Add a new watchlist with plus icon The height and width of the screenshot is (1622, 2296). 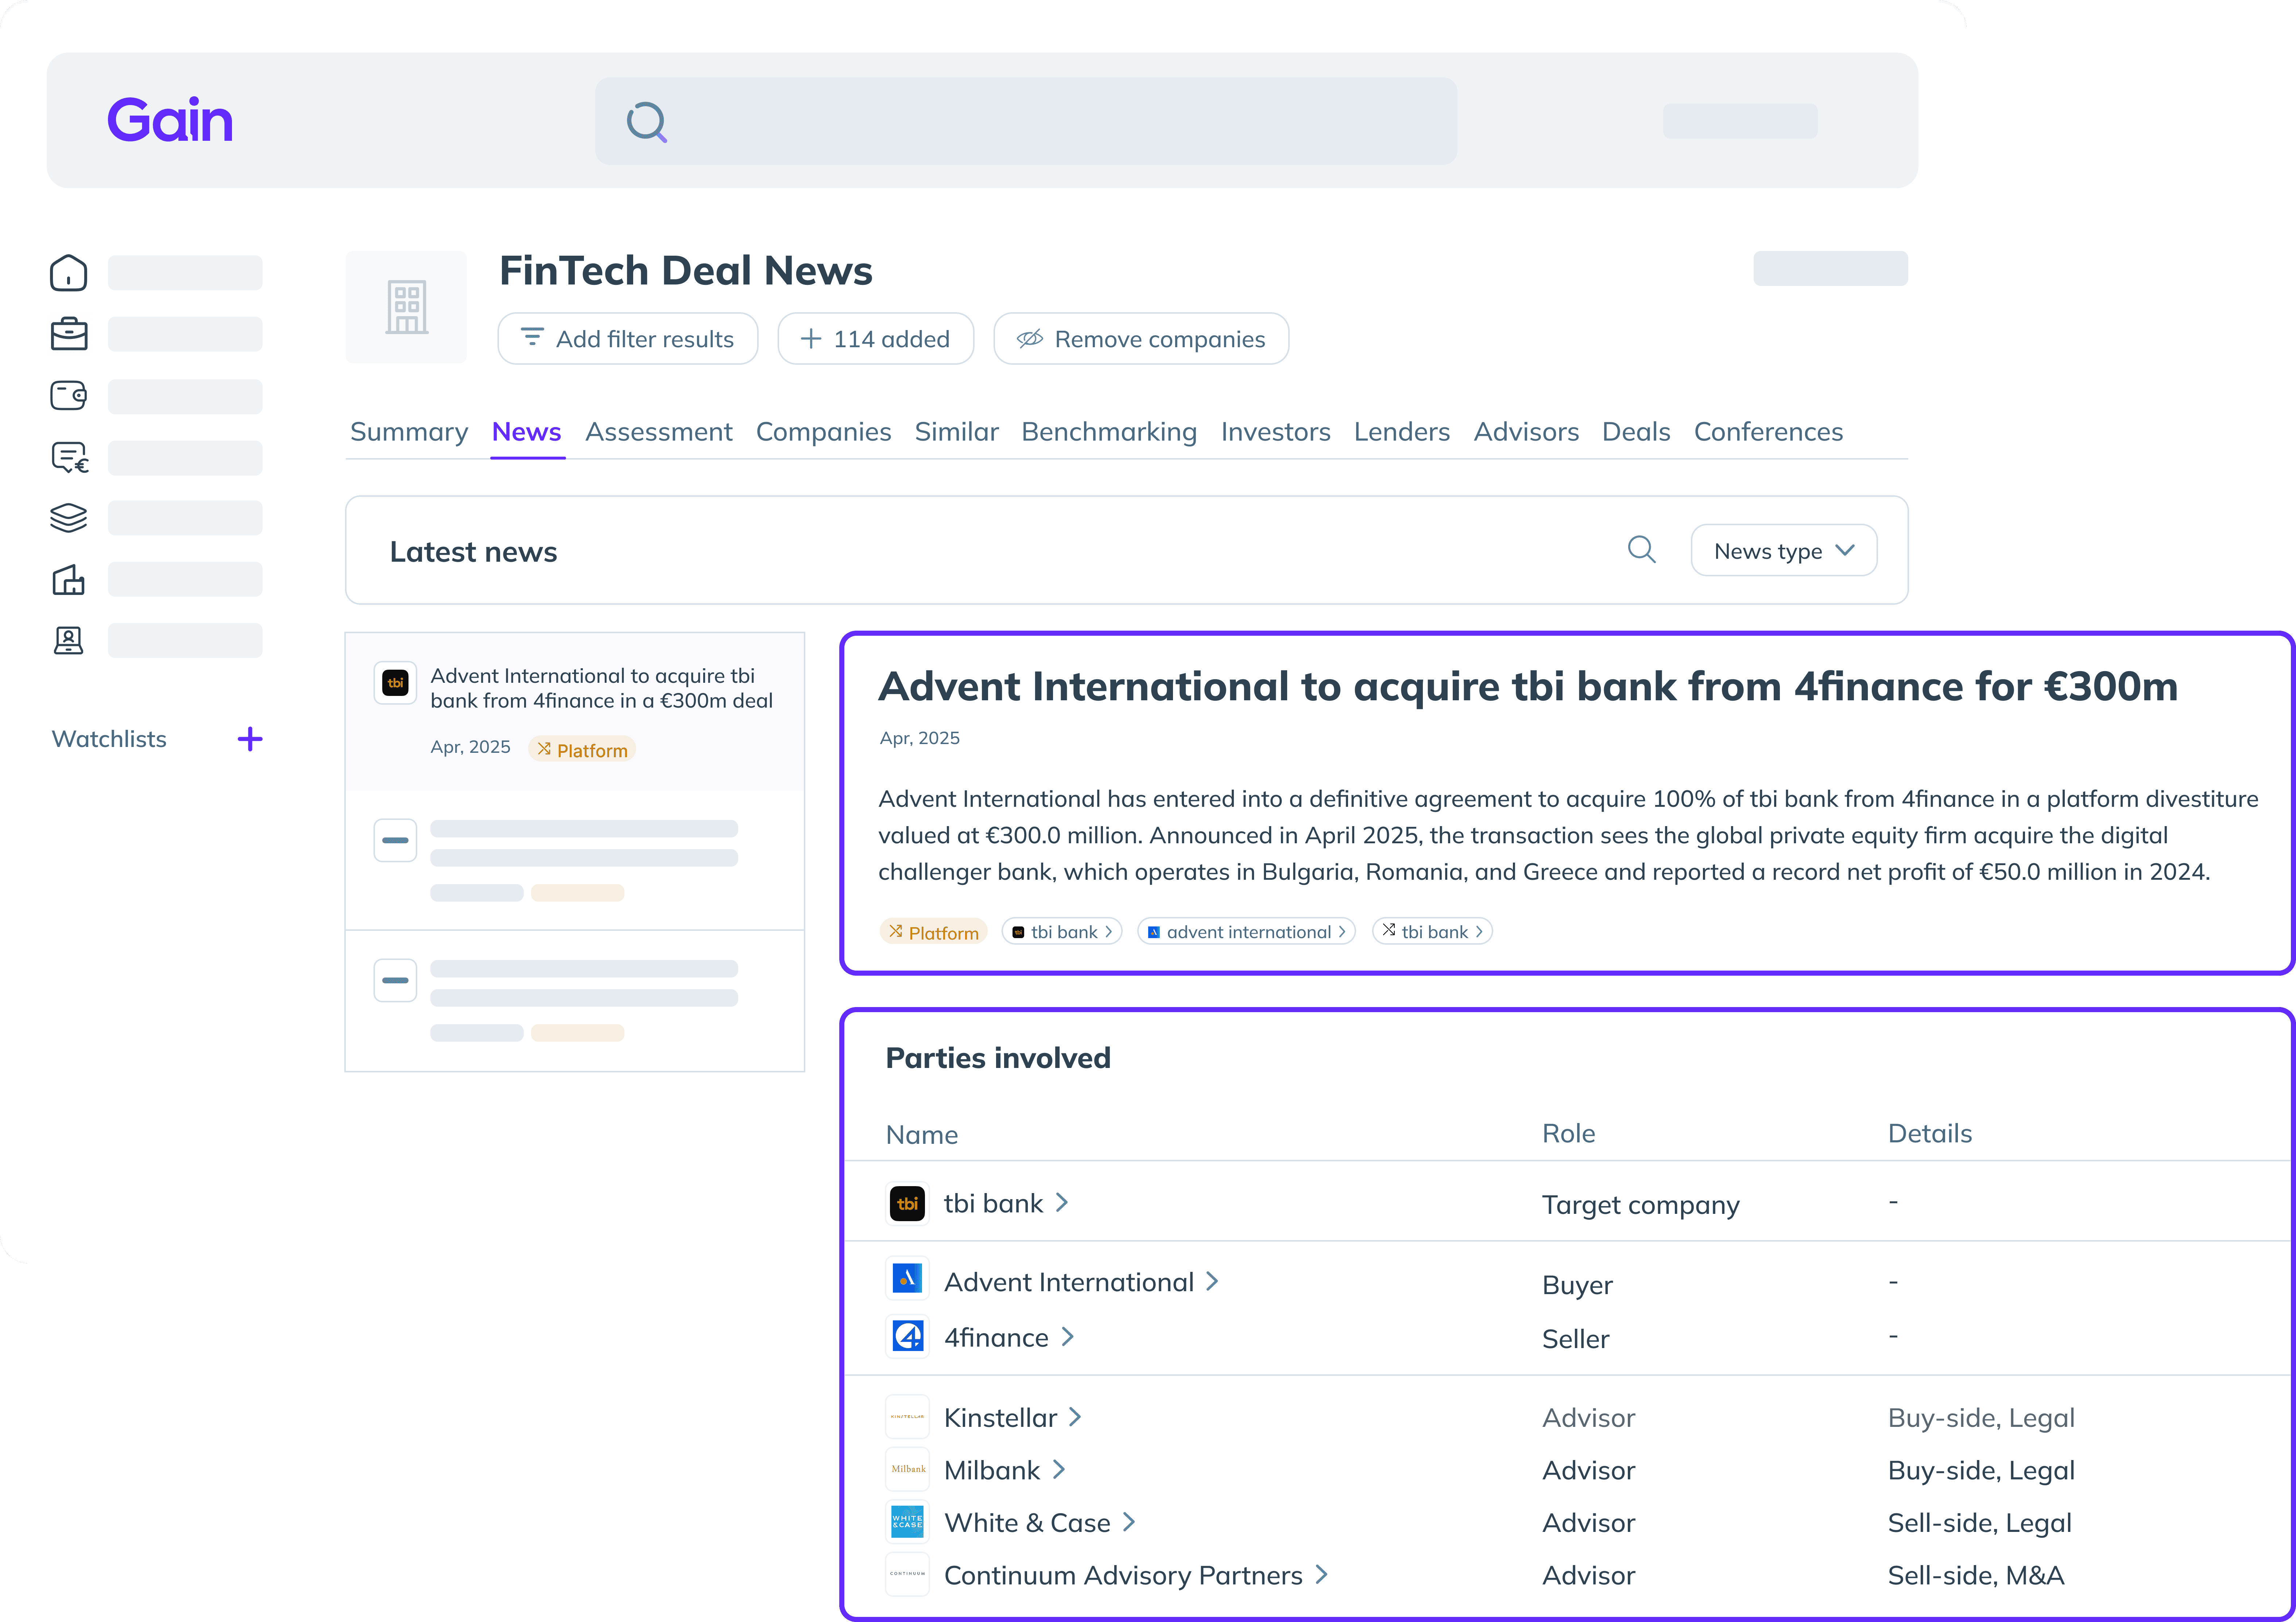[x=250, y=739]
